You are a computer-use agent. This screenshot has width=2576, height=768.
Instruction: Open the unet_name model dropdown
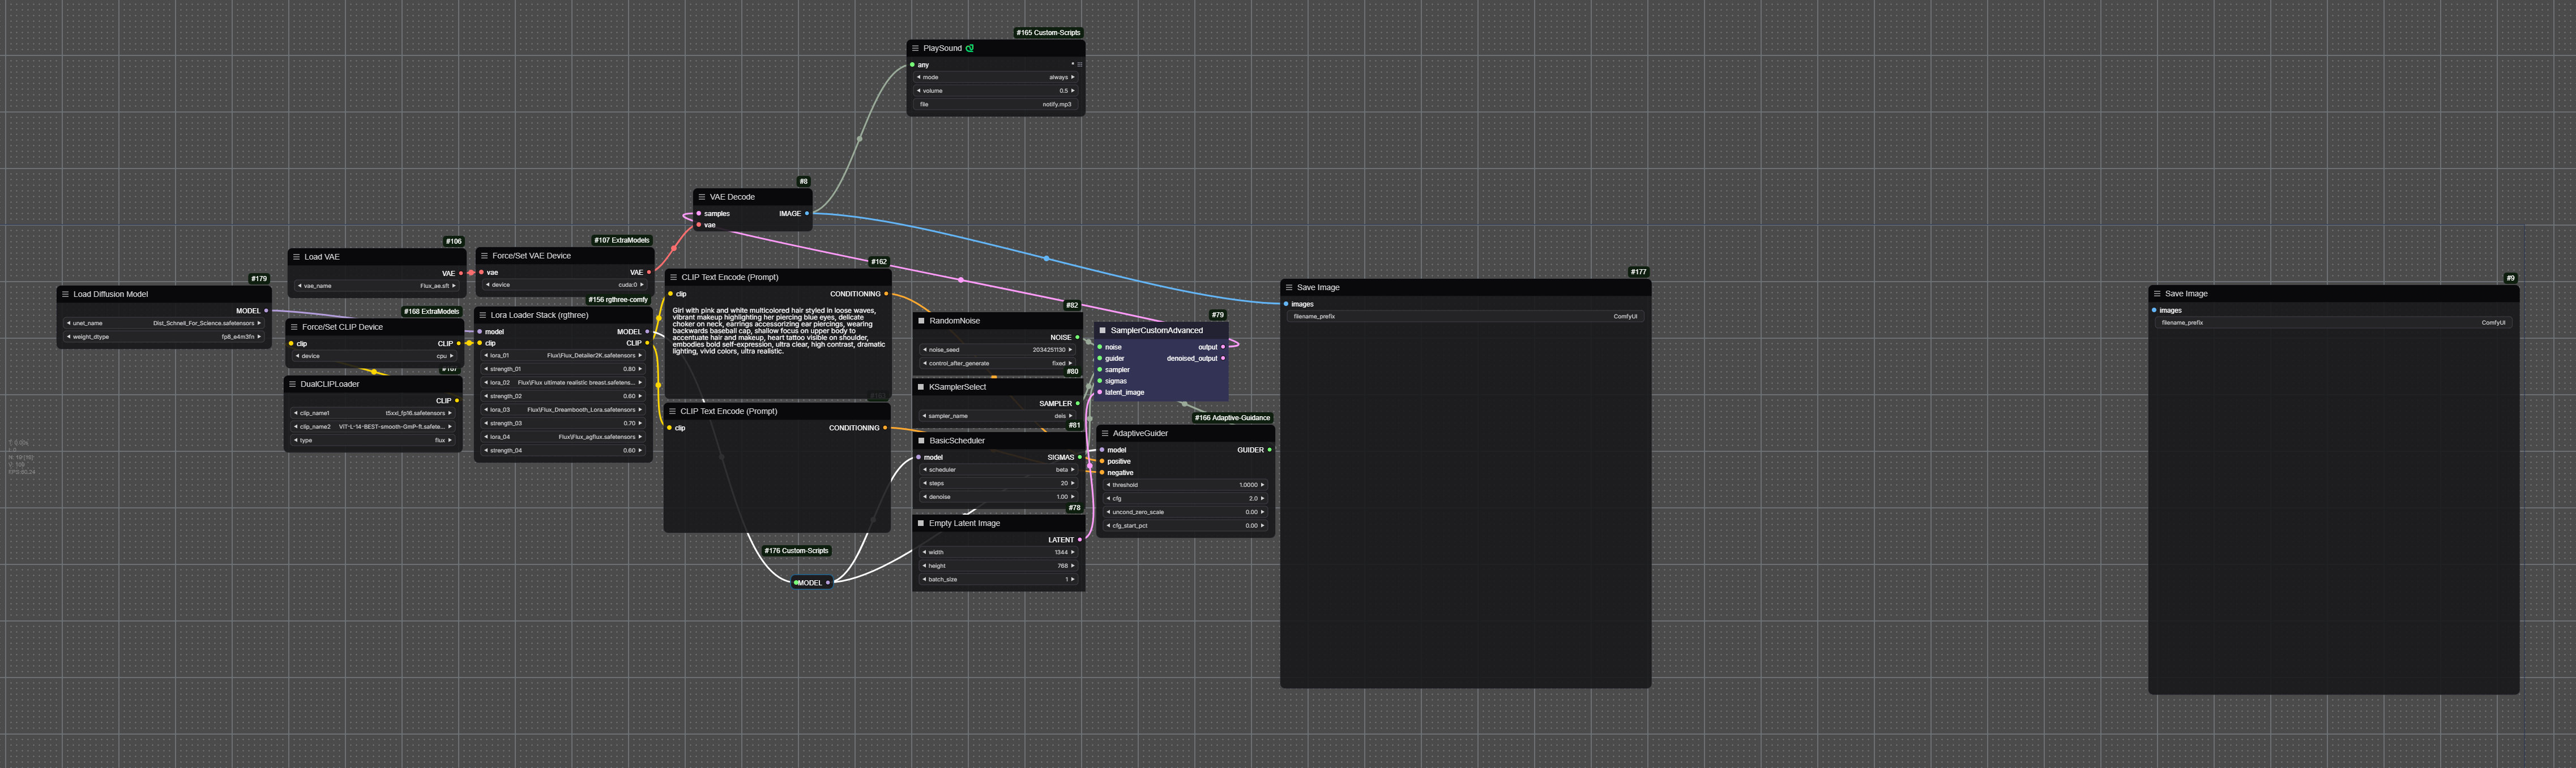point(164,323)
